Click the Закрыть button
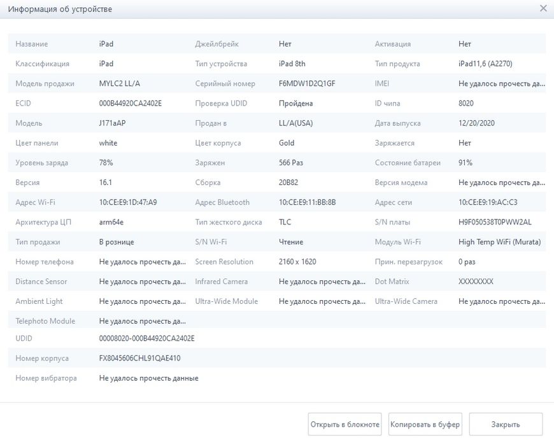 click(x=506, y=424)
